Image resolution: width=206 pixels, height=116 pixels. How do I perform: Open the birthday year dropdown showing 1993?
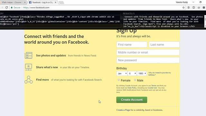tap(142, 73)
